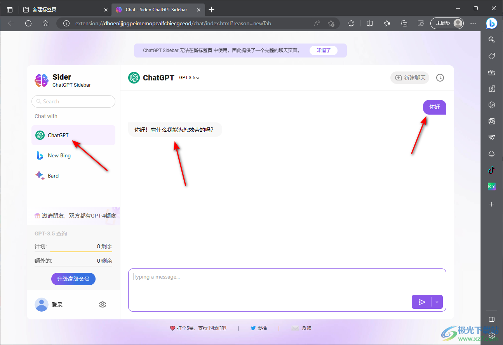Expand send options dropdown arrow

tap(437, 302)
